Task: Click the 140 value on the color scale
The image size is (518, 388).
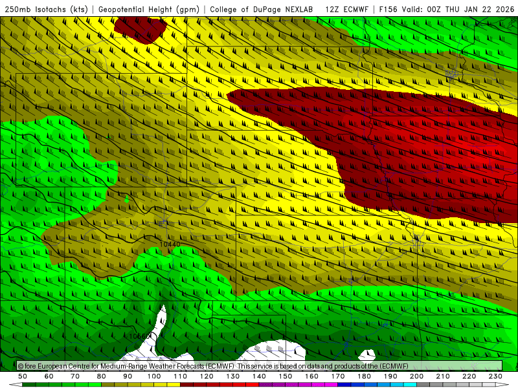Action: click(x=260, y=376)
